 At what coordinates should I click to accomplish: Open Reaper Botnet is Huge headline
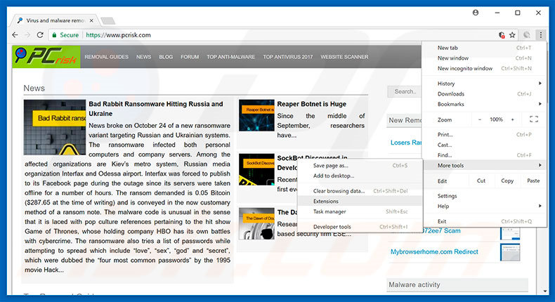coord(311,104)
